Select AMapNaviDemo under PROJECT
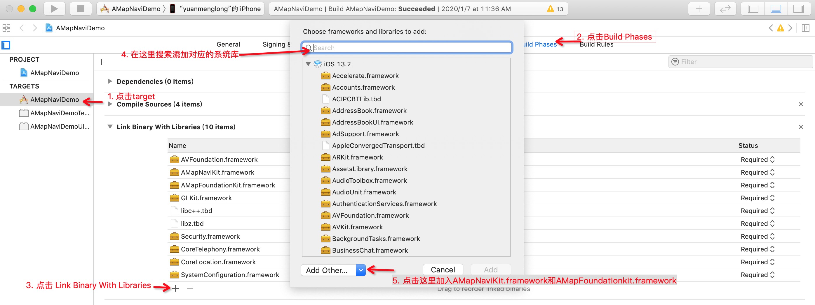The image size is (815, 305). [x=50, y=73]
